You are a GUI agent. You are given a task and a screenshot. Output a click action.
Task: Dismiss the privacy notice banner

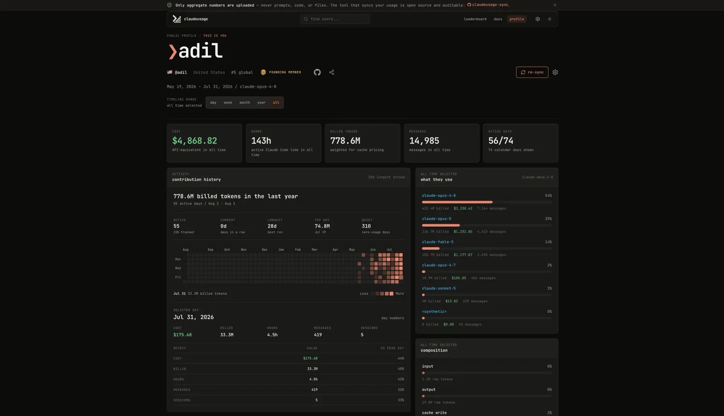555,5
